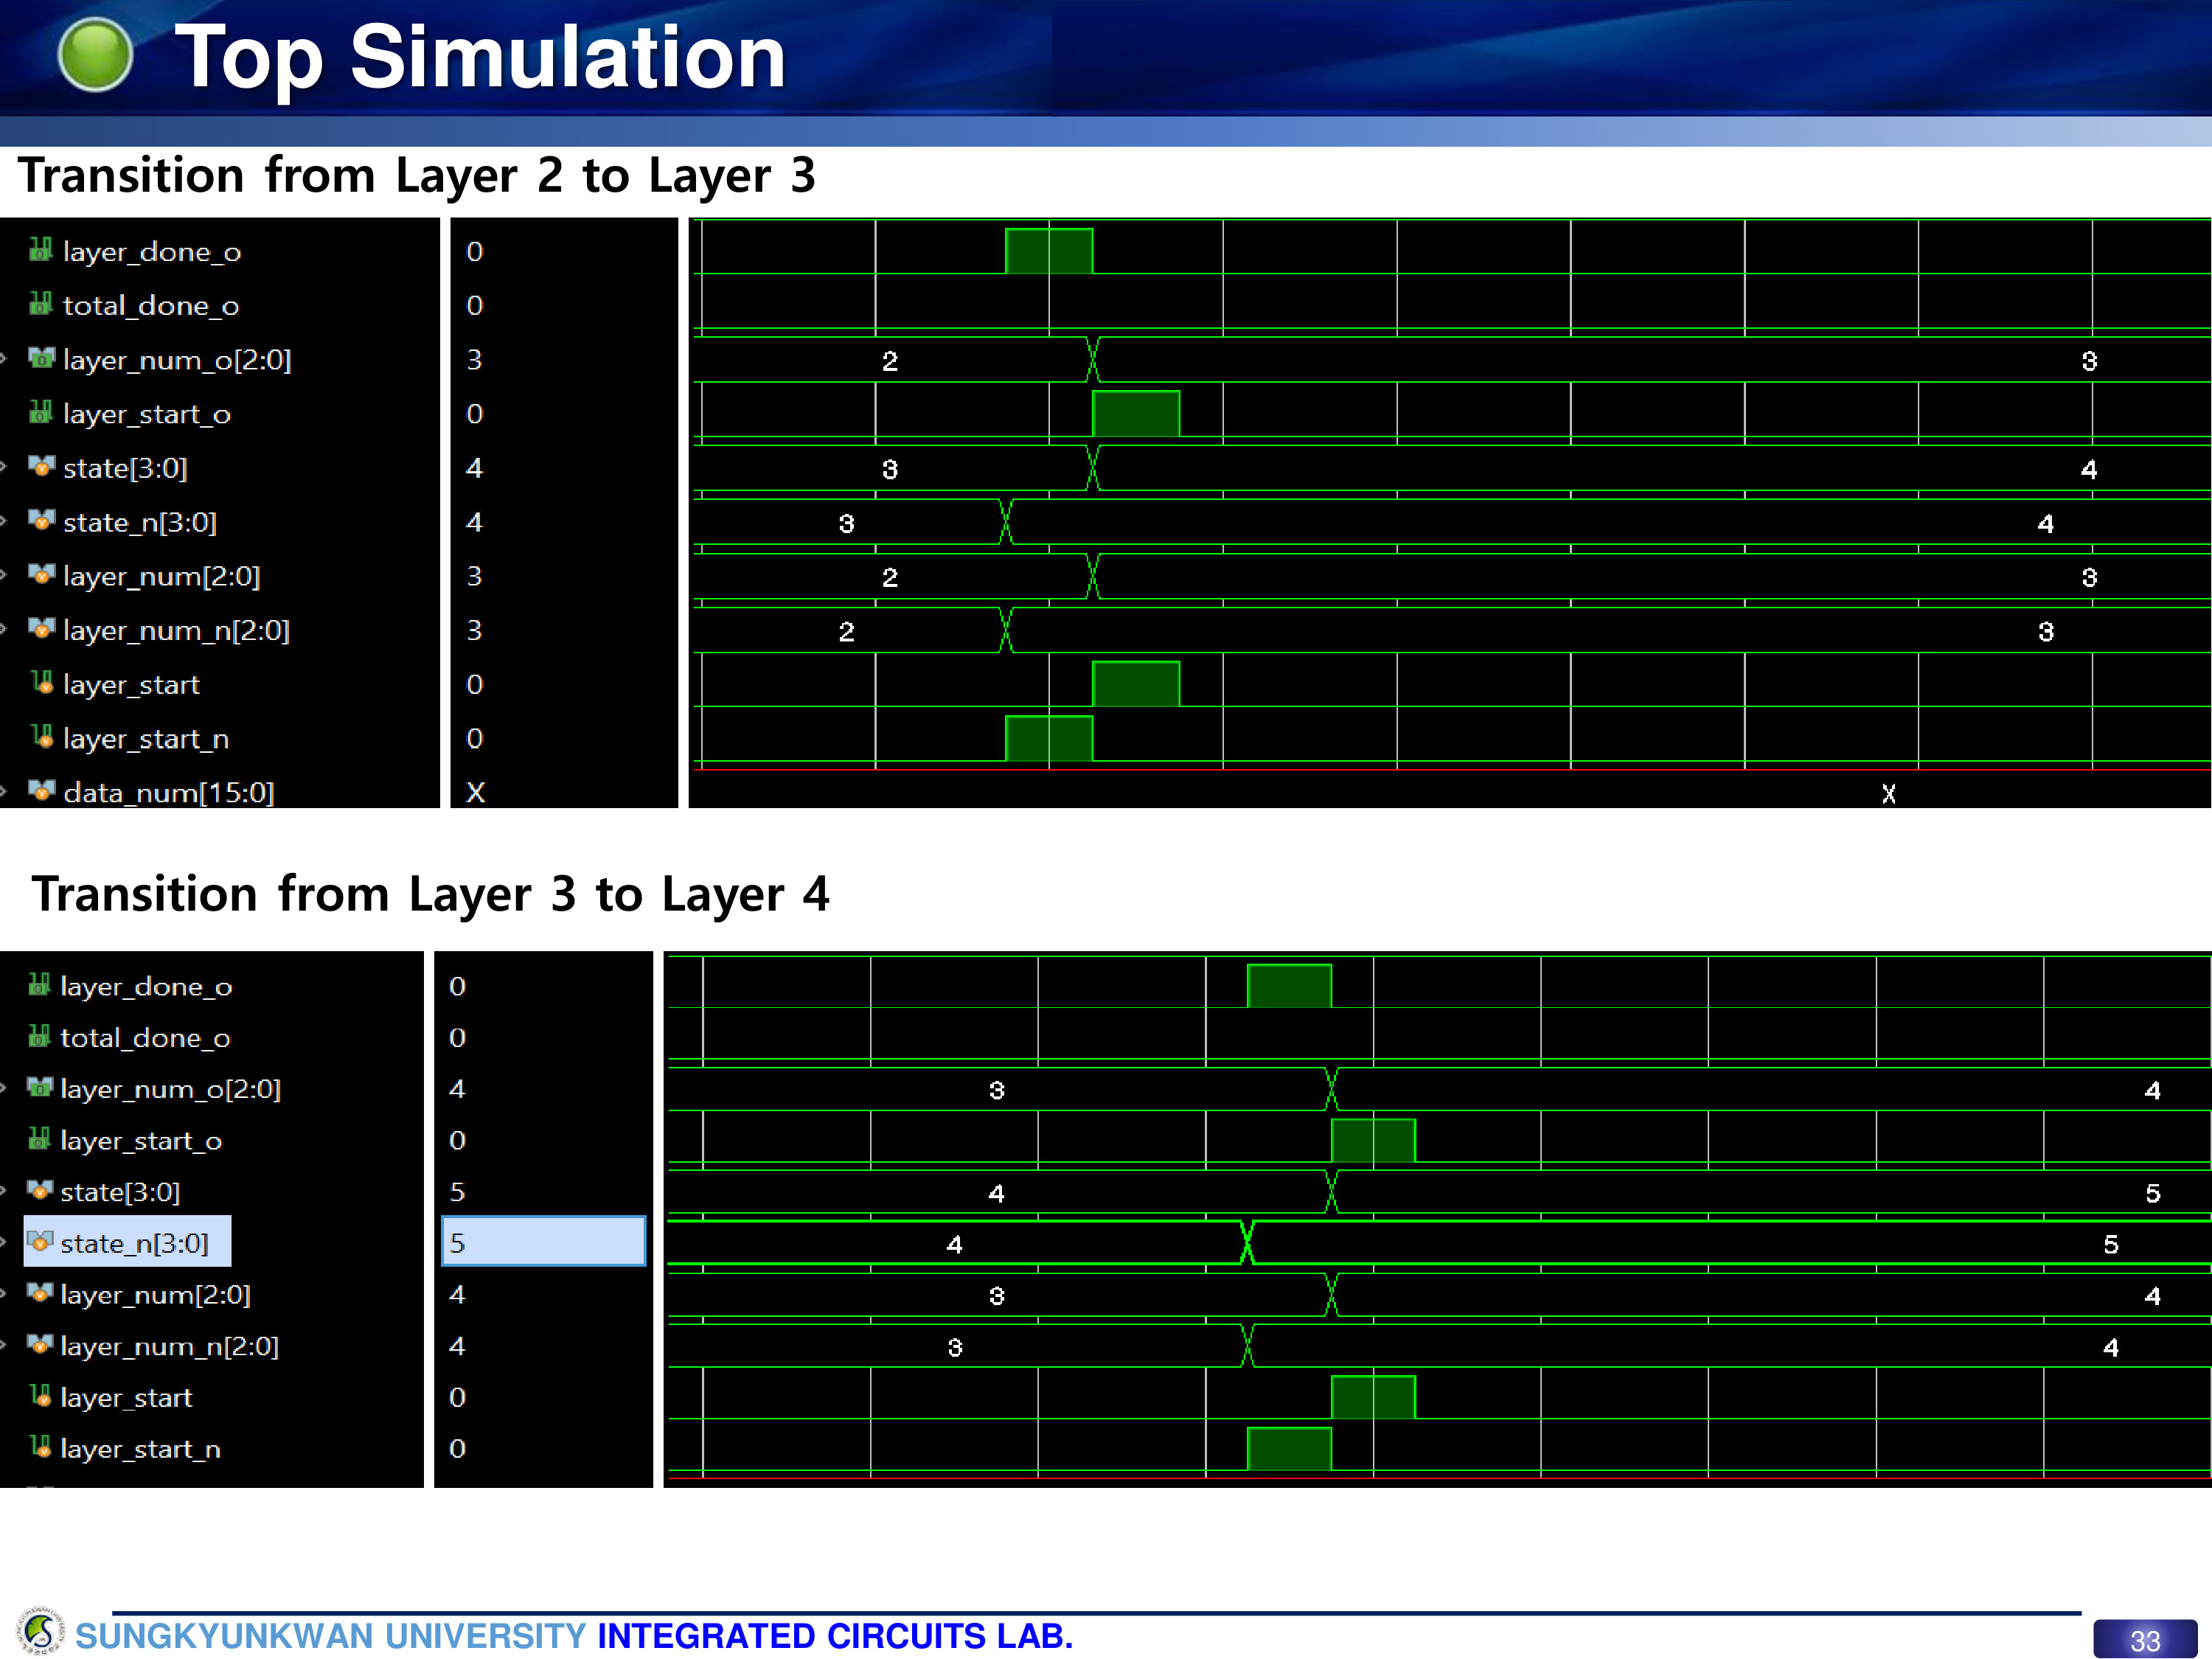Click data_num value X in Layer 2 to 3 panel

tap(475, 792)
